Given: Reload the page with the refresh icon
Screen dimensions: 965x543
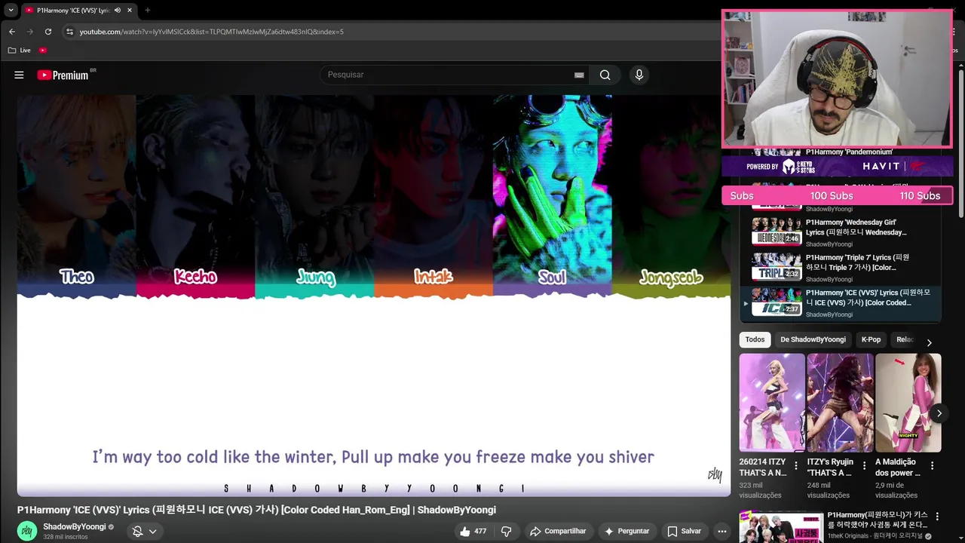Looking at the screenshot, I should (48, 32).
